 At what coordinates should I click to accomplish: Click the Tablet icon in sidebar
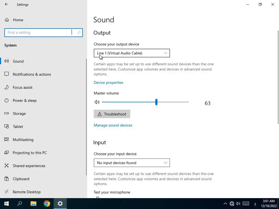click(x=7, y=126)
